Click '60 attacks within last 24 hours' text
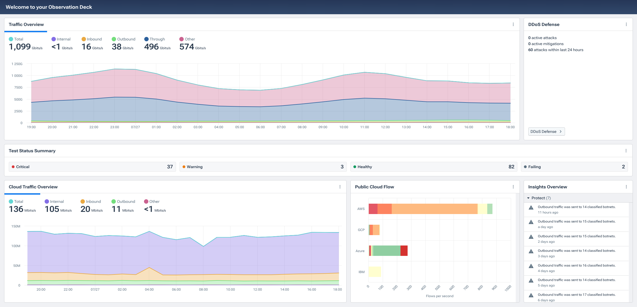637x307 pixels. [556, 50]
